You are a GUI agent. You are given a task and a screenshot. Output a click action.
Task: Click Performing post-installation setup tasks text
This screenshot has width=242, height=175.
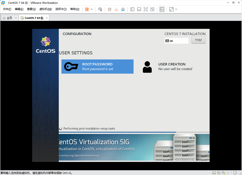(89, 128)
